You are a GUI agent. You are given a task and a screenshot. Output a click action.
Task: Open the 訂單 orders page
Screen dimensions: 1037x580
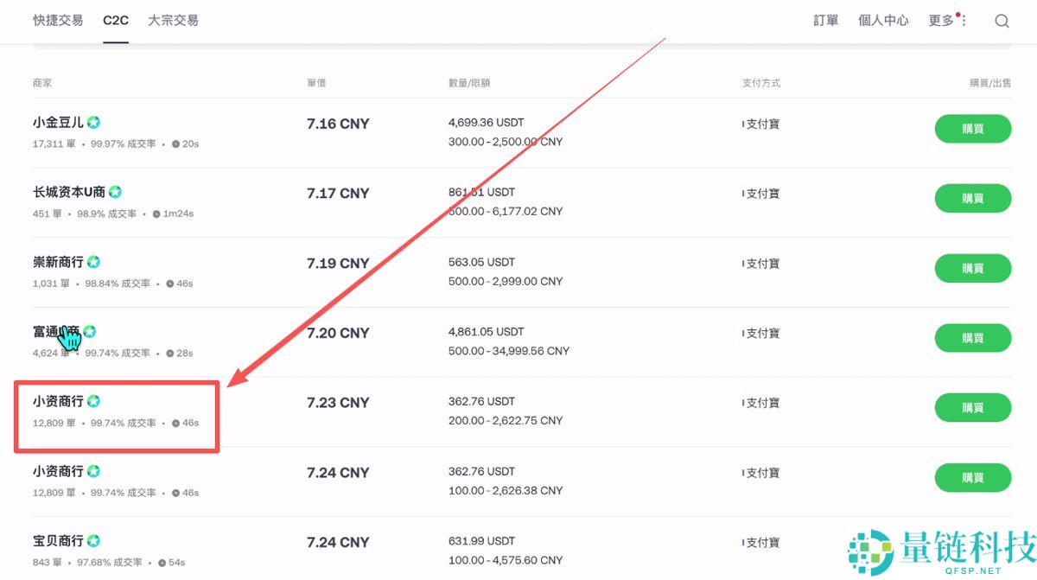pos(826,21)
